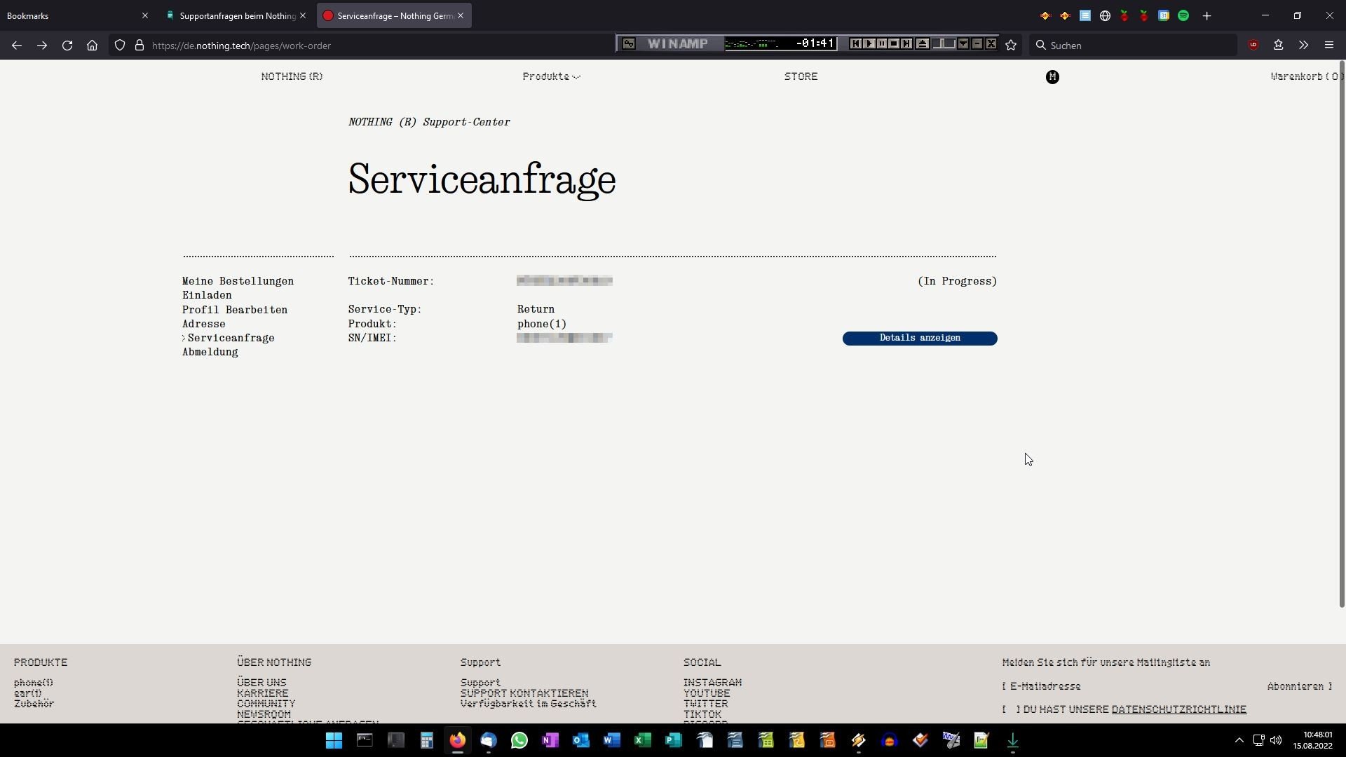
Task: Open Meine Bestellungen in sidebar menu
Action: [238, 281]
